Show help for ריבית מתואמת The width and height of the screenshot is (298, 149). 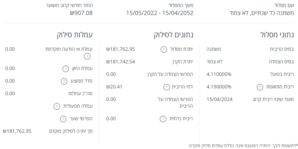[259, 87]
